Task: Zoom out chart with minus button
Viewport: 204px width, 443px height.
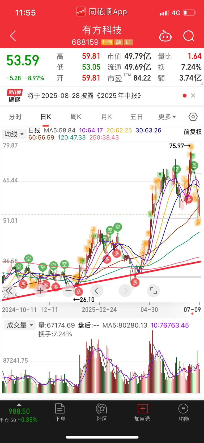Action: click(x=68, y=291)
